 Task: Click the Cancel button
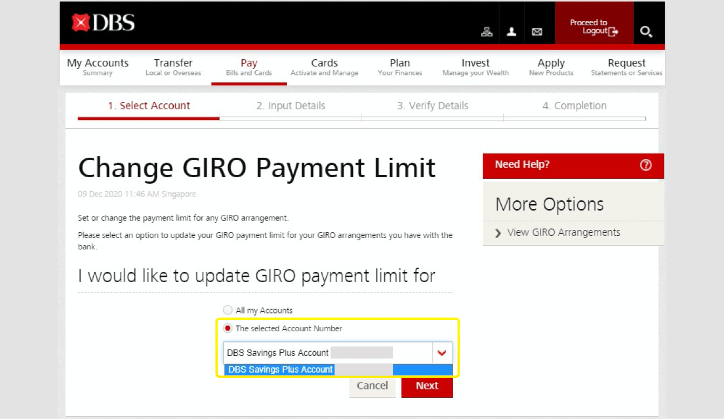(372, 386)
